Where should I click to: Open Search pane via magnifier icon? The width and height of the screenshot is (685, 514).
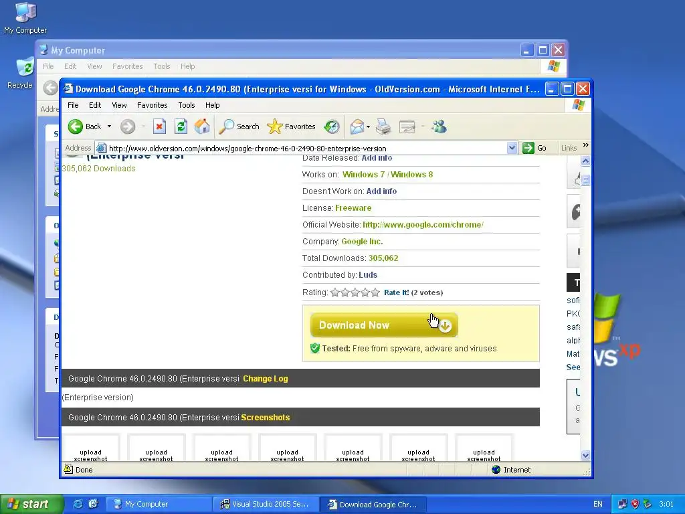tap(239, 126)
